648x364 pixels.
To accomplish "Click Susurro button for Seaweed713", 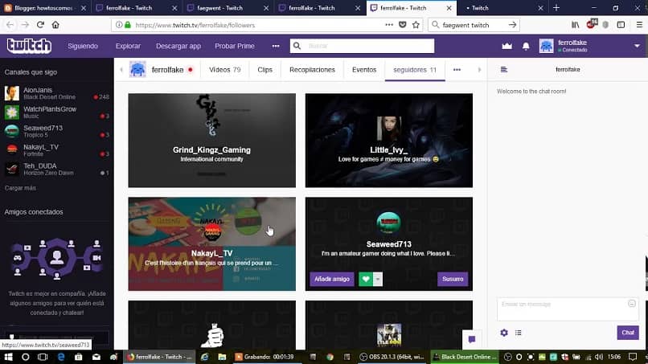I will (453, 279).
